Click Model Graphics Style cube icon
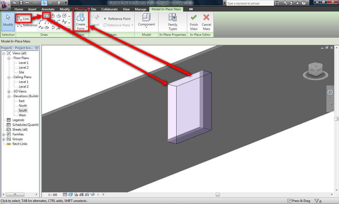This screenshot has height=204, width=339. tap(71, 194)
